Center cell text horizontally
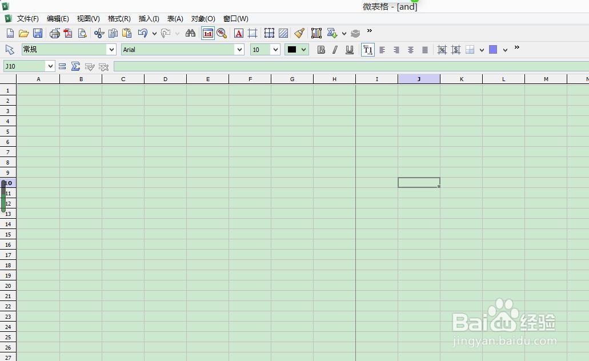The image size is (589, 361). click(411, 50)
